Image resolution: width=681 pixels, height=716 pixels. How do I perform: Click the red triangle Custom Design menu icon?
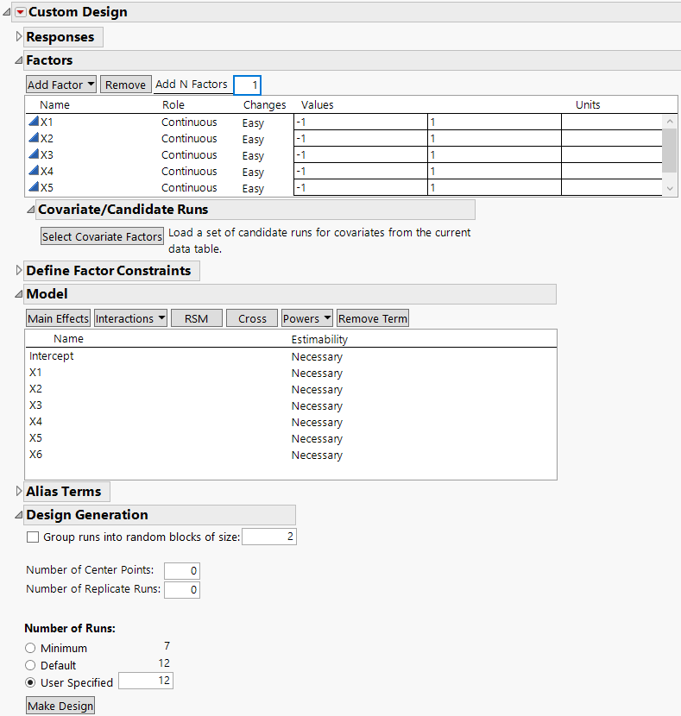[21, 12]
